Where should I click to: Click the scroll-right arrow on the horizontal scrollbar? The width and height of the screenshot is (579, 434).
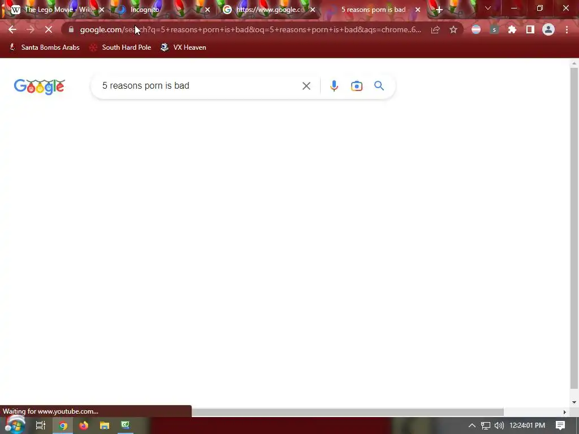pos(564,412)
